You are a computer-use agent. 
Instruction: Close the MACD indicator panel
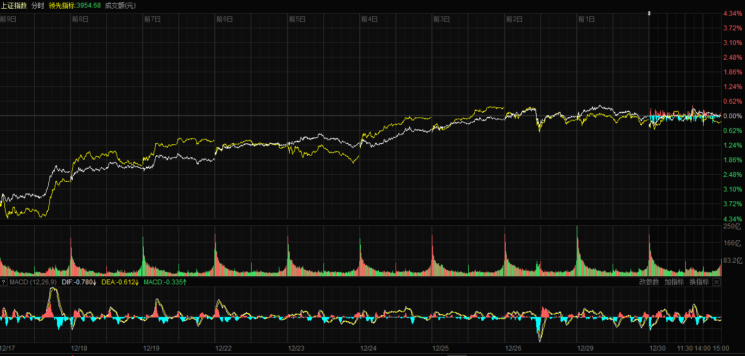[x=716, y=282]
